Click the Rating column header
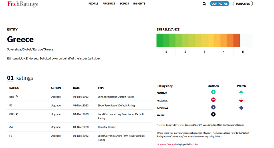This screenshot has height=148, width=274. 14,88
